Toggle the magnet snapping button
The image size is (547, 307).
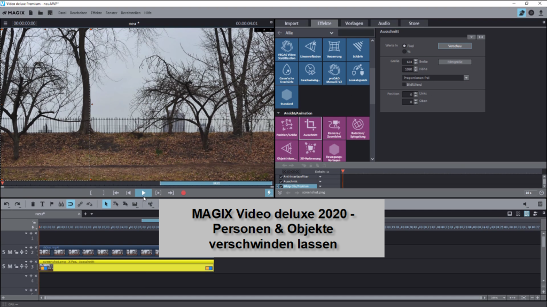coord(71,204)
